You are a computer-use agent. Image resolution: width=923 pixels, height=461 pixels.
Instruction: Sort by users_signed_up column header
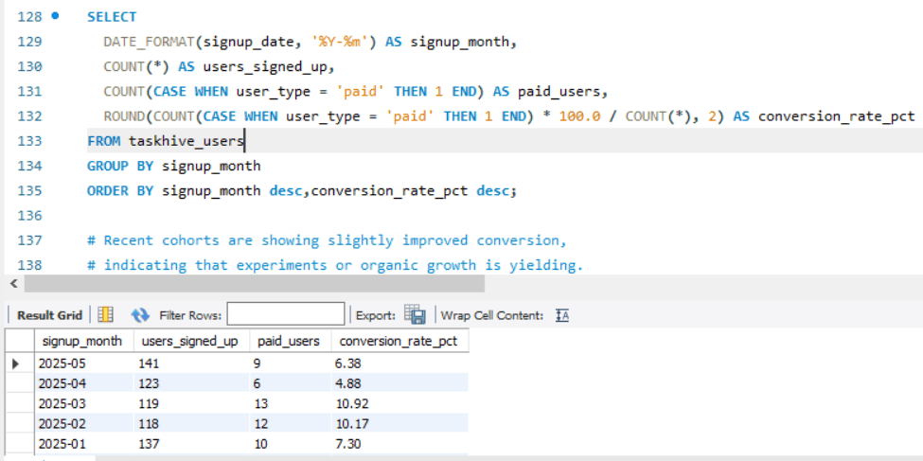point(191,341)
